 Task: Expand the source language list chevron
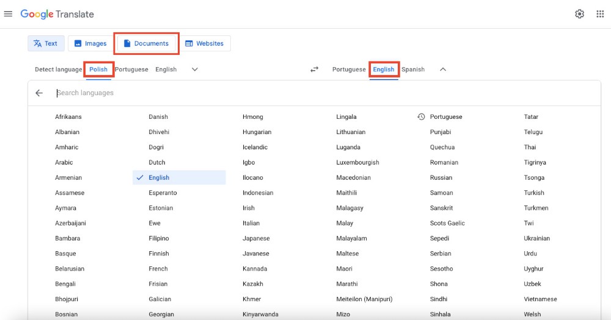click(195, 69)
